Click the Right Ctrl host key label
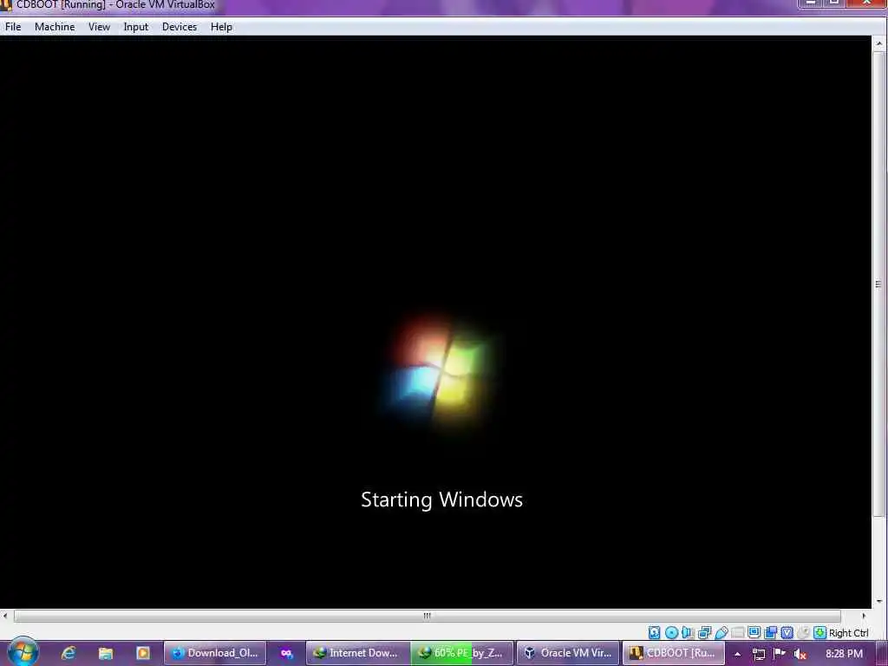Image resolution: width=888 pixels, height=666 pixels. (848, 633)
